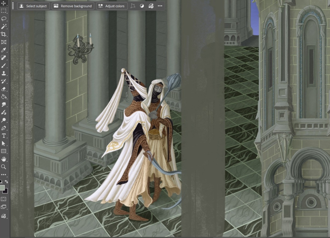Open the Change Screen Mode options

[x=3, y=207]
